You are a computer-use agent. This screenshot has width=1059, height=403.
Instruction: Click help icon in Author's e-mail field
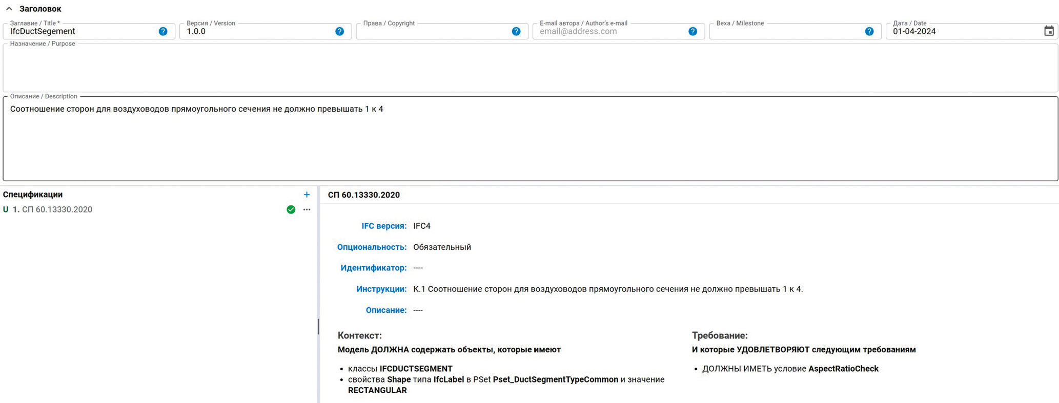coord(693,31)
